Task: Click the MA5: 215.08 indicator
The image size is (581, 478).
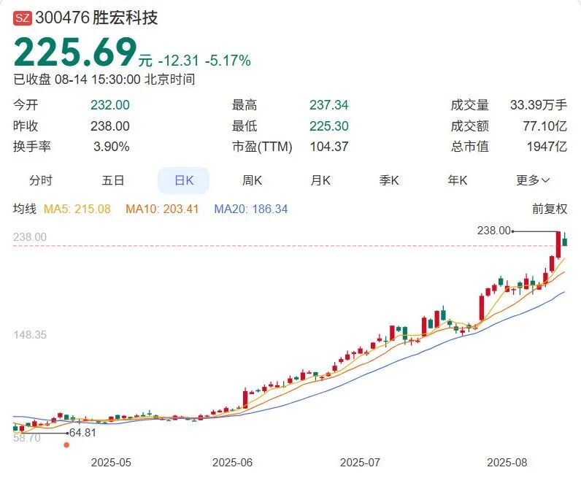Action: pos(77,209)
